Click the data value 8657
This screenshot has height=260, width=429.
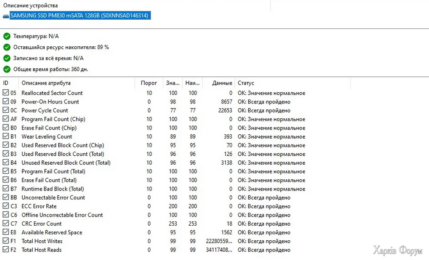coord(227,102)
